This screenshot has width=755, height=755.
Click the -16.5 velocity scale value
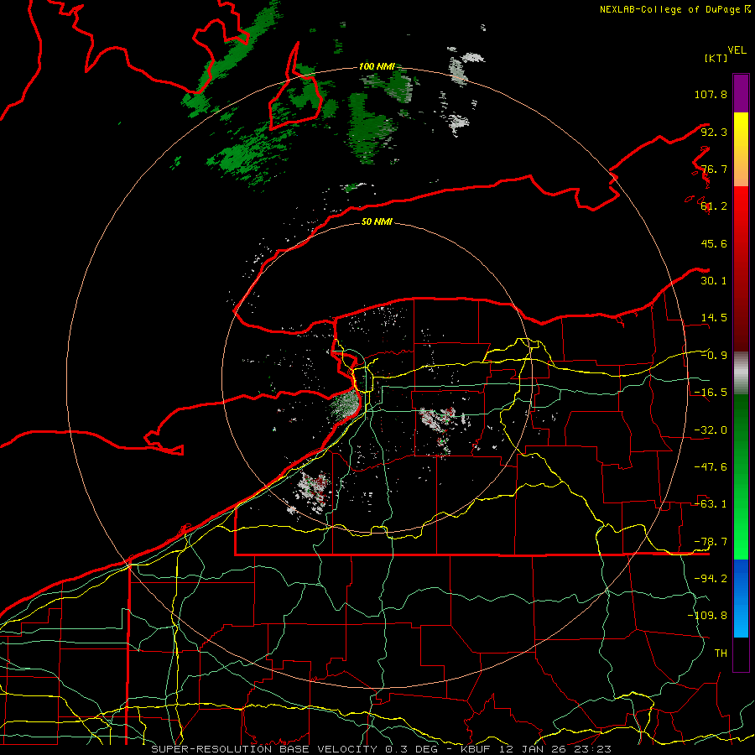coord(711,393)
